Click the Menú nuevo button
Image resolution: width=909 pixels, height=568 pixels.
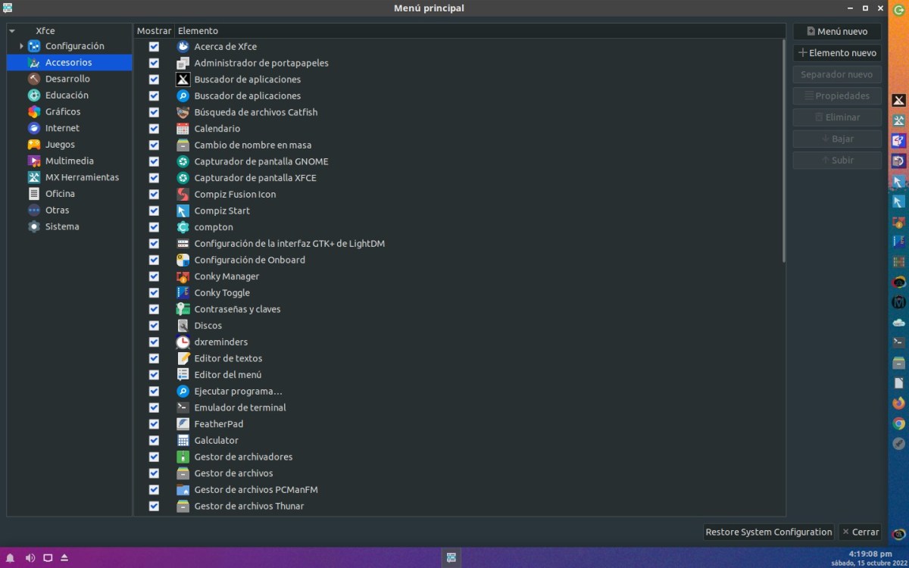pos(837,32)
